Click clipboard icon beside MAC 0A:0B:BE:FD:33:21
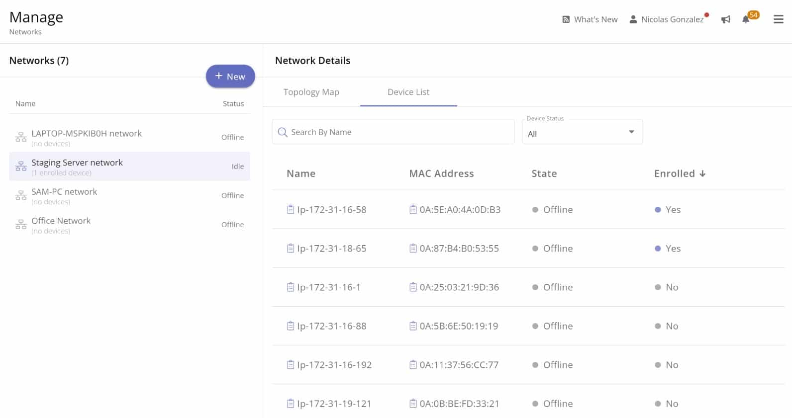The height and width of the screenshot is (418, 792). tap(413, 404)
